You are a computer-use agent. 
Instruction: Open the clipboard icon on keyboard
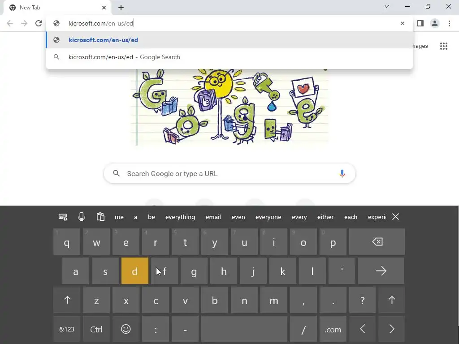[100, 217]
